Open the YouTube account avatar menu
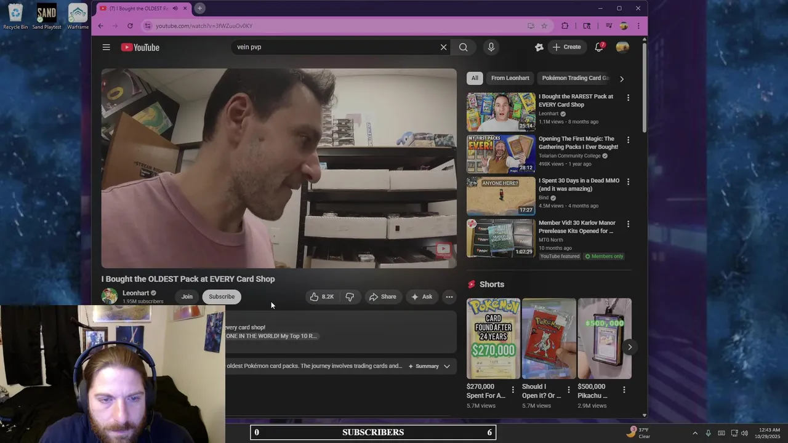The width and height of the screenshot is (788, 443). 622,47
